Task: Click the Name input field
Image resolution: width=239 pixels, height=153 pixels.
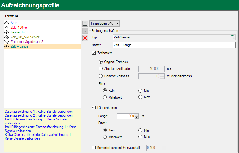Action: (x=174, y=45)
